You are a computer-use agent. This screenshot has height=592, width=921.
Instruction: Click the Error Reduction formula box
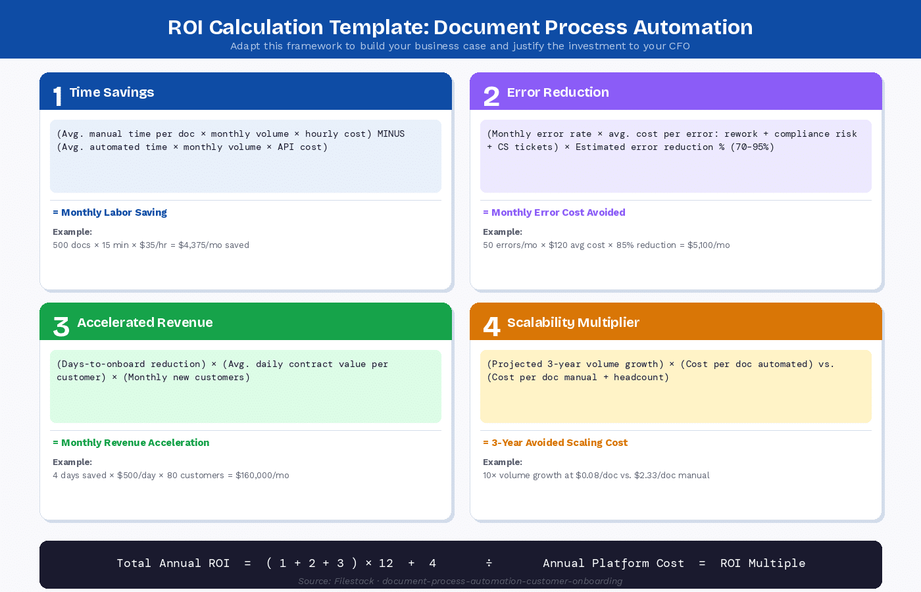tap(676, 156)
